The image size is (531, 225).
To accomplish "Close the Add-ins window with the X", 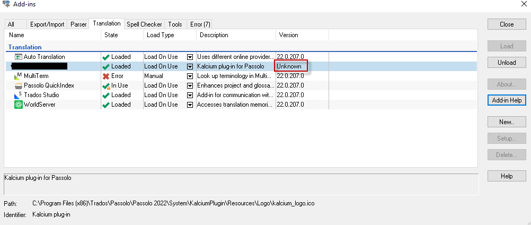I will [524, 4].
